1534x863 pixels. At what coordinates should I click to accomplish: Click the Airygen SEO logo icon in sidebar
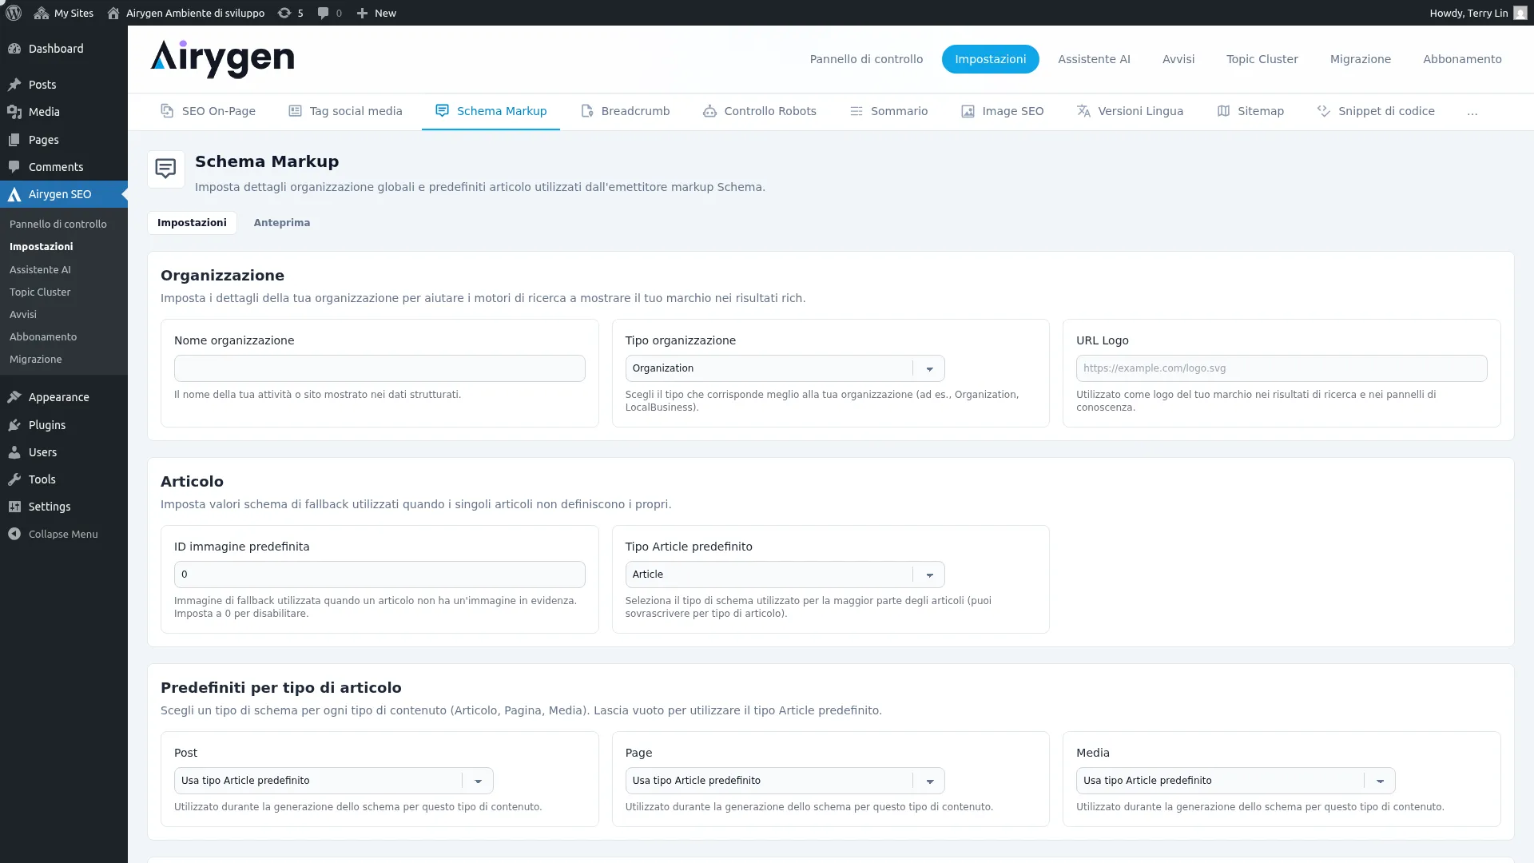14,194
